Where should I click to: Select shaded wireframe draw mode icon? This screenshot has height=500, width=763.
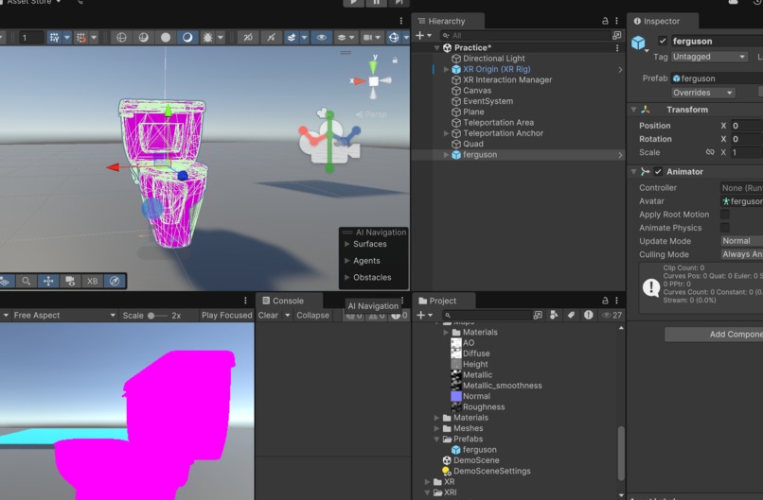click(144, 38)
